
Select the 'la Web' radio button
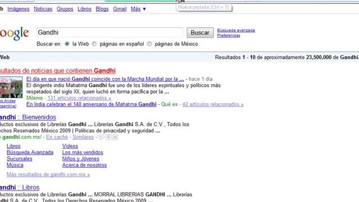point(67,44)
